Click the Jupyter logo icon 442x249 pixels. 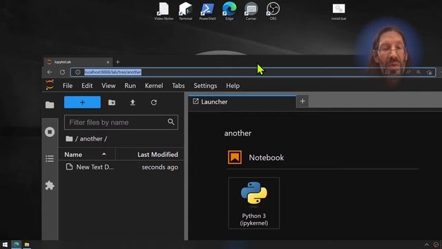click(50, 84)
